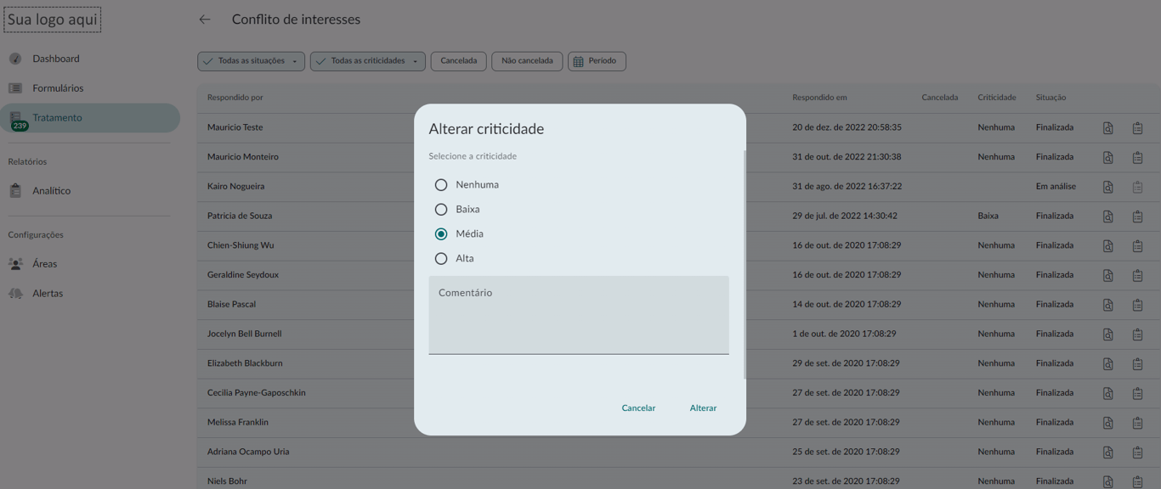
Task: Click the Situação column header
Action: click(1051, 98)
